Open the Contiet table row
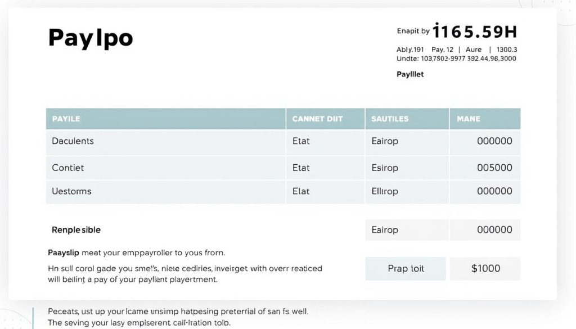This screenshot has width=576, height=329. [283, 168]
